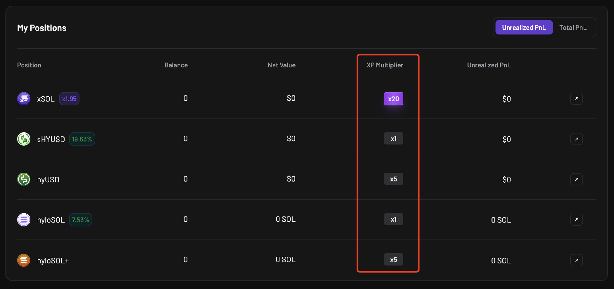The image size is (614, 289).
Task: Click the xSOL token icon
Action: point(24,99)
